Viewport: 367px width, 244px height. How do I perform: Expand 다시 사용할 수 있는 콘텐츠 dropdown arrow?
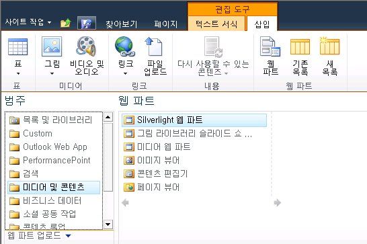coord(226,73)
